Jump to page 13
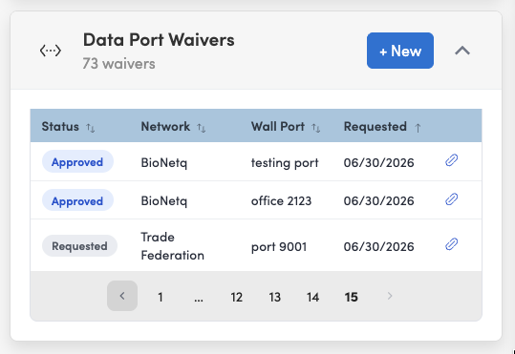 point(274,298)
